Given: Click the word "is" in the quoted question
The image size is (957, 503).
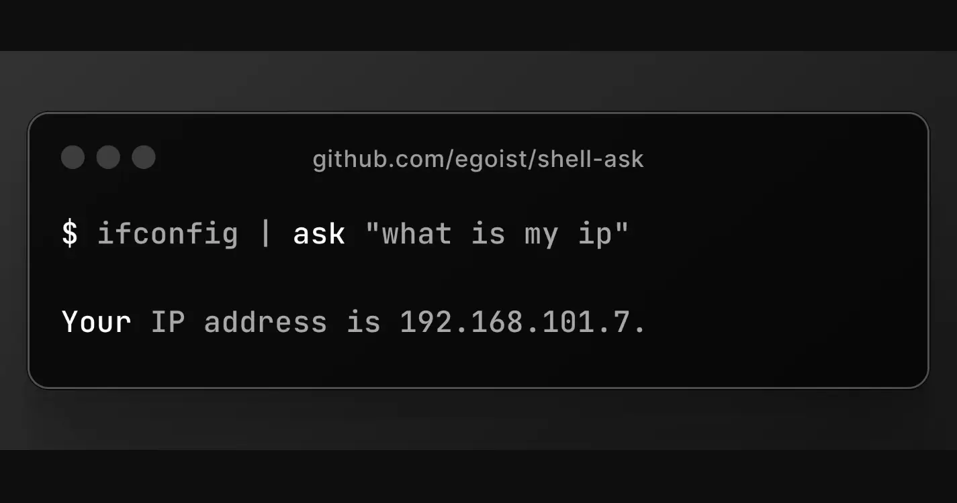Looking at the screenshot, I should (x=488, y=234).
